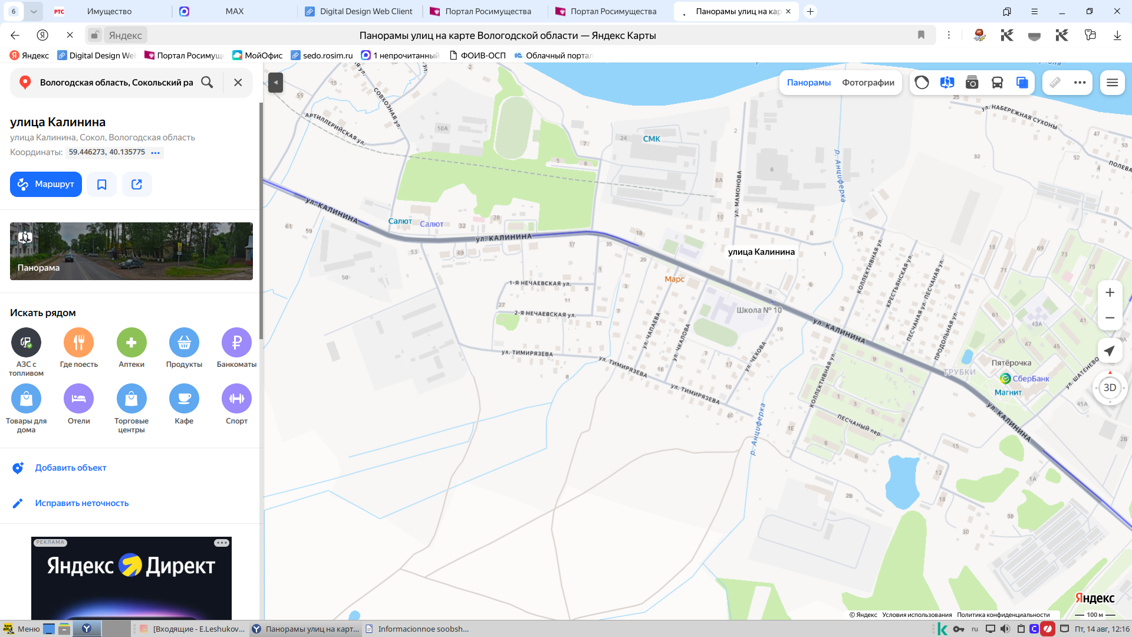This screenshot has height=637, width=1132.
Task: Open the Панорама street thumbnail
Action: click(131, 251)
